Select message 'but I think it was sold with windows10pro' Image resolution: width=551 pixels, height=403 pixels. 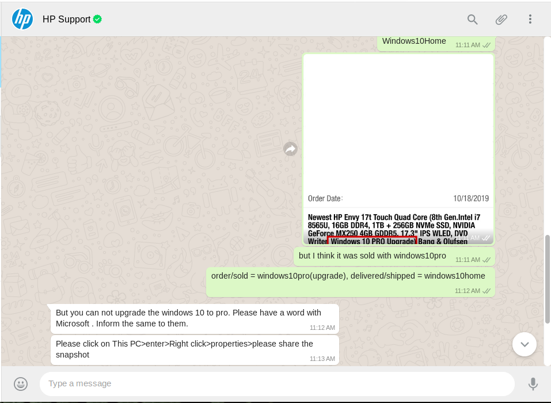(394, 257)
